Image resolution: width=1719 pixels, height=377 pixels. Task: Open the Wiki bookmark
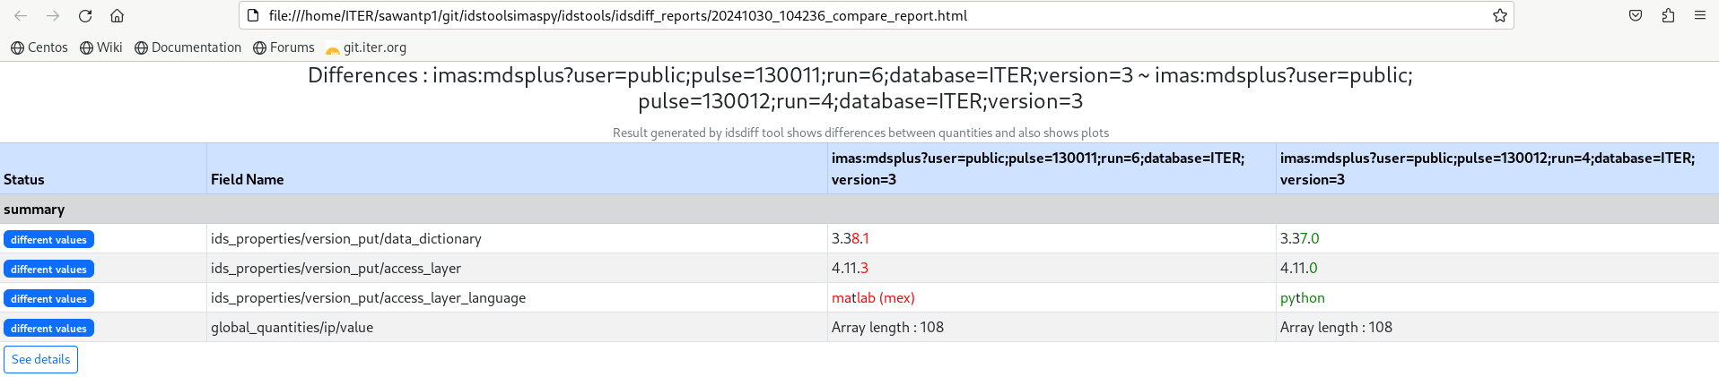coord(100,47)
